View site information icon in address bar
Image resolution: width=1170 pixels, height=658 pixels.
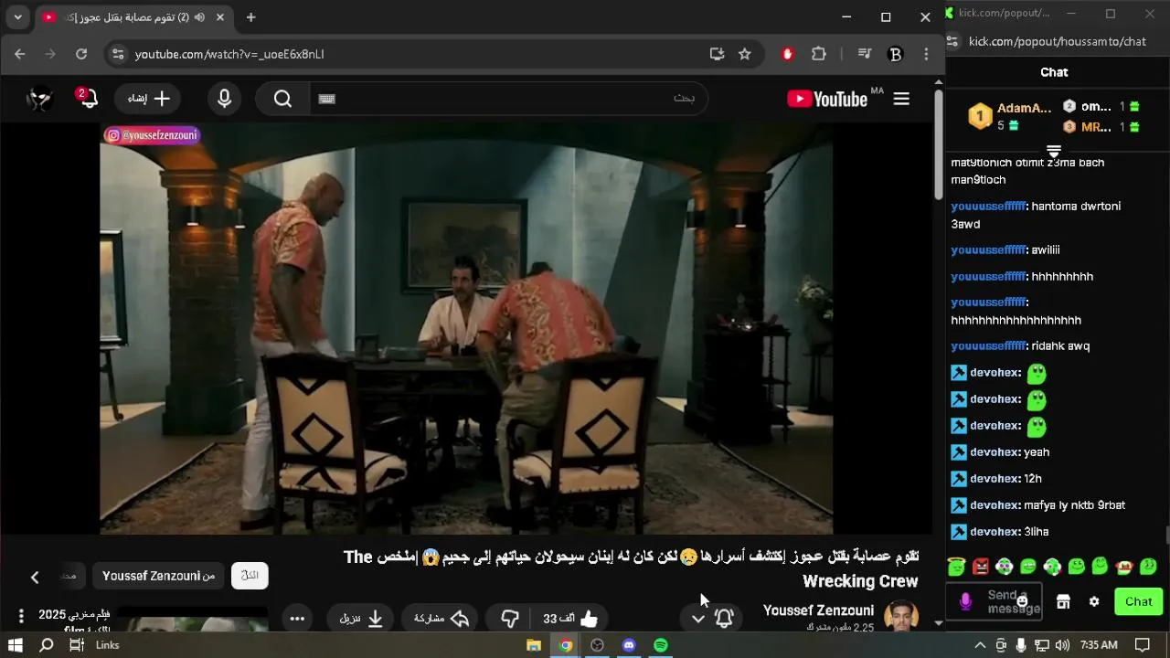click(117, 54)
